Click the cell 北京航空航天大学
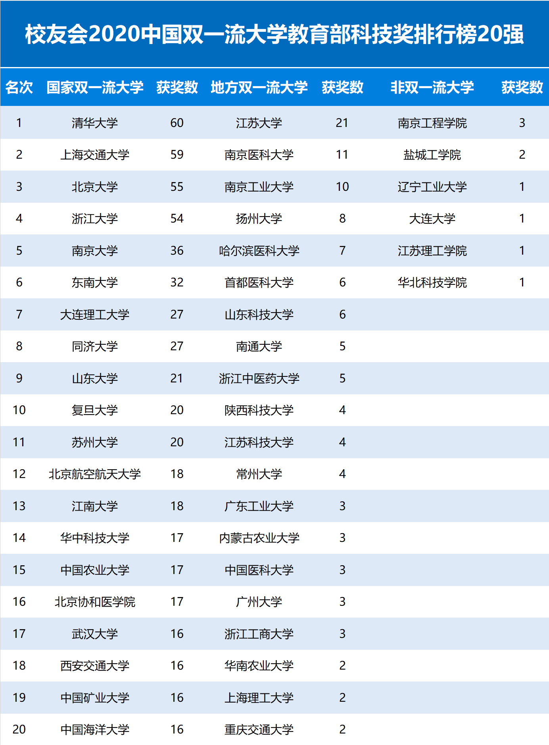The height and width of the screenshot is (745, 549). pos(95,474)
